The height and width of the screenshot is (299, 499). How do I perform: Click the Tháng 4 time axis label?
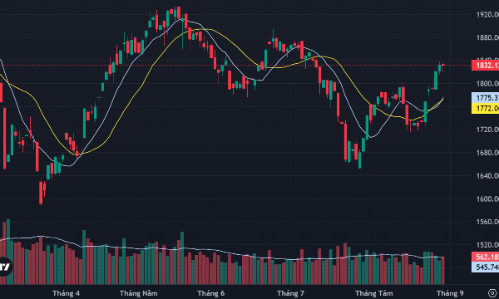(x=67, y=293)
